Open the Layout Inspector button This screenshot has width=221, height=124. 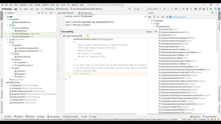tap(209, 116)
